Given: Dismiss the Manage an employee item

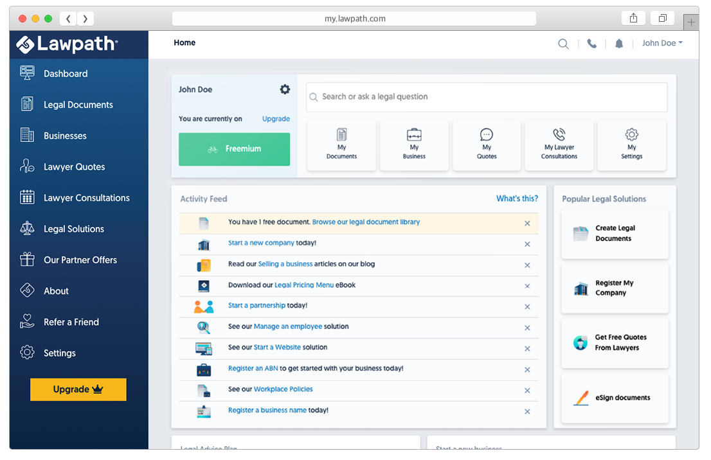Looking at the screenshot, I should (527, 328).
